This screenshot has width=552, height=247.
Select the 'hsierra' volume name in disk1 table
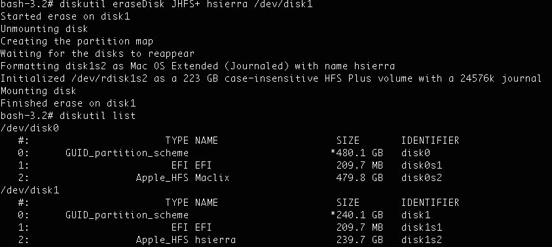215,240
